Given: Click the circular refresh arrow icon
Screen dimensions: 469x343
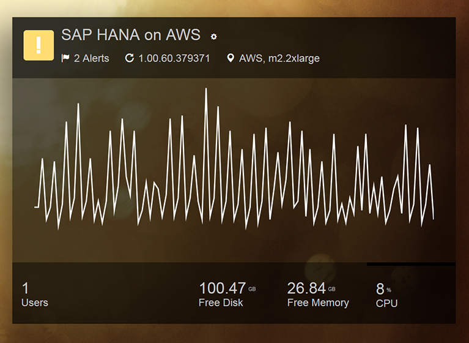Looking at the screenshot, I should click(129, 58).
